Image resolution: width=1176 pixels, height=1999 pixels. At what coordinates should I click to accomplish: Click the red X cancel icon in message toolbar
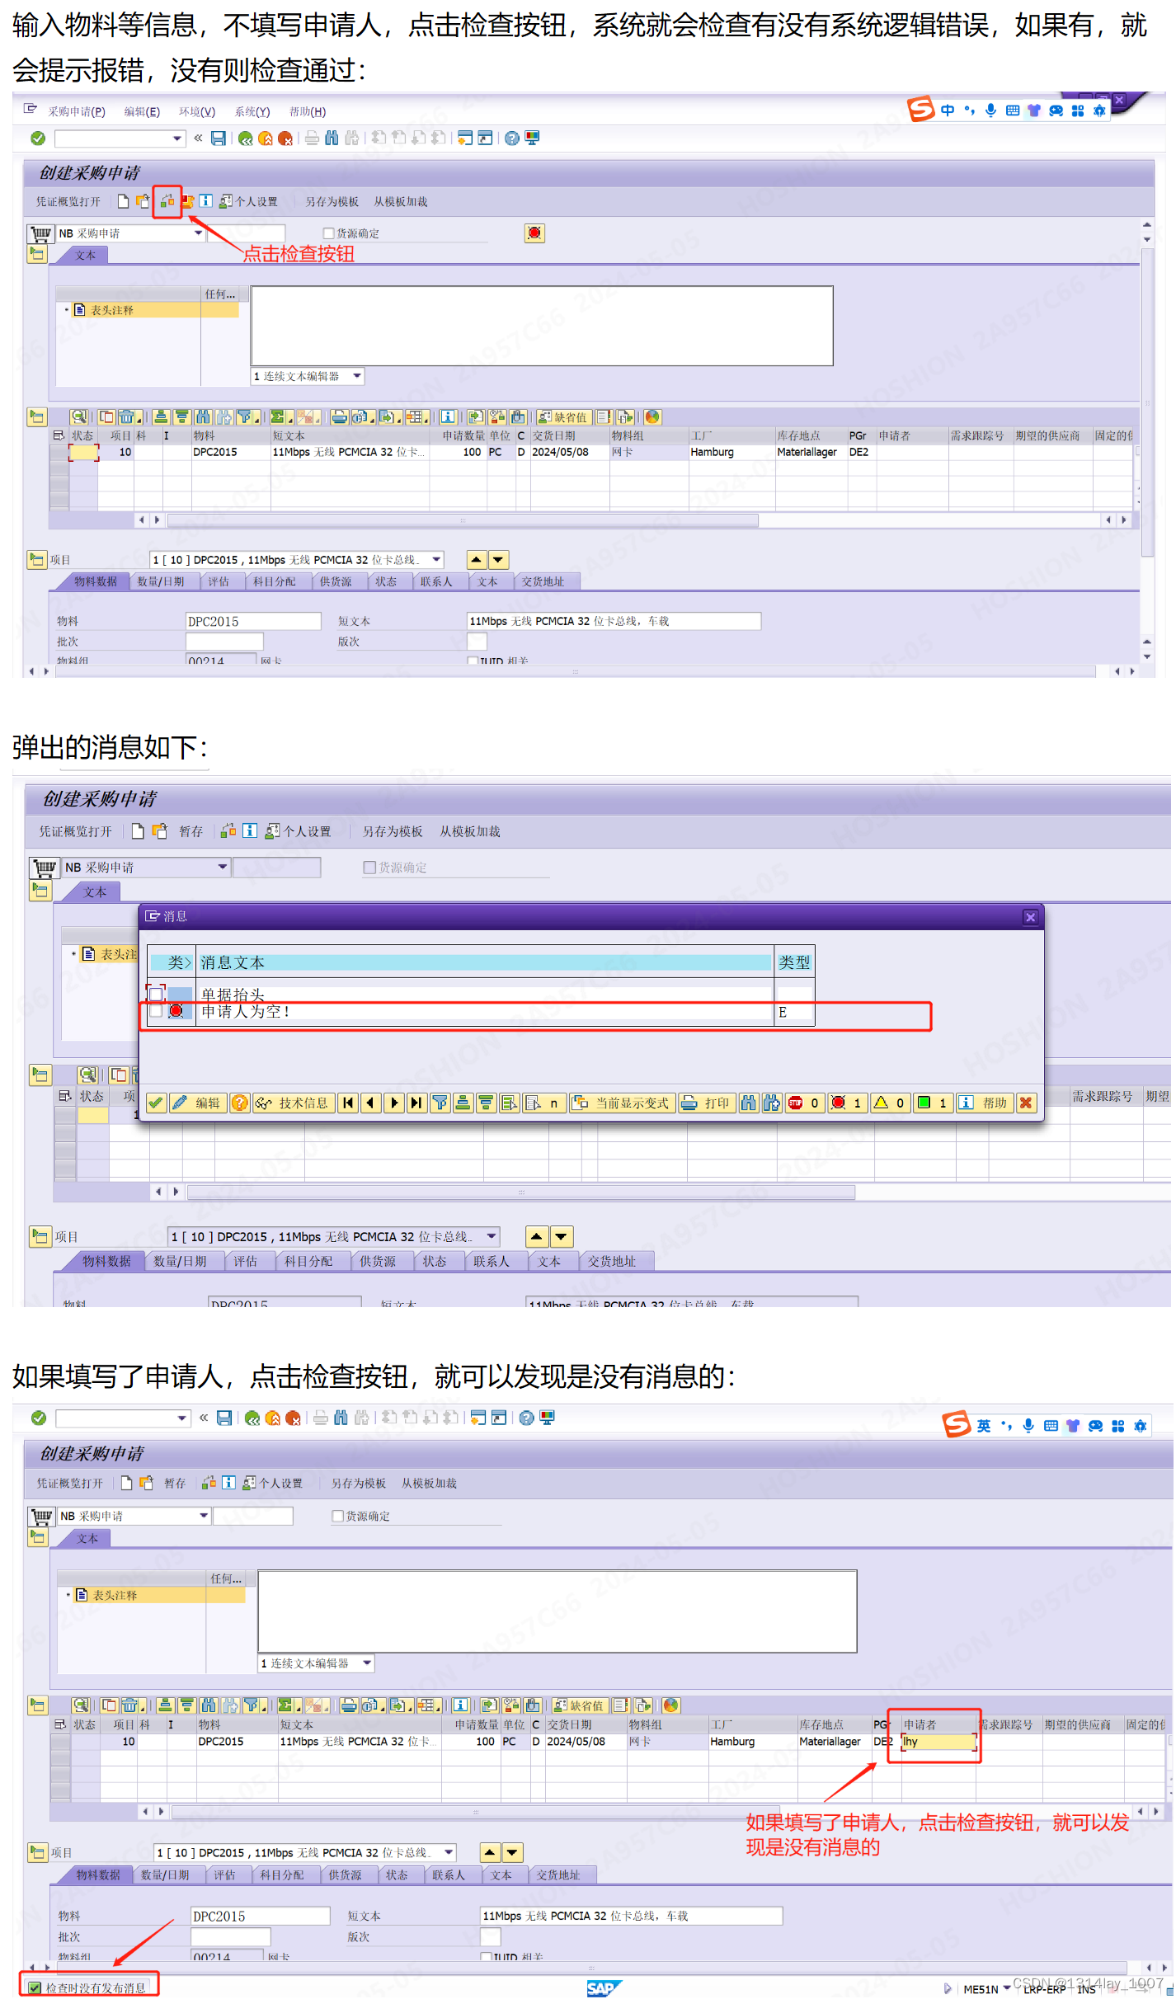(1025, 1103)
